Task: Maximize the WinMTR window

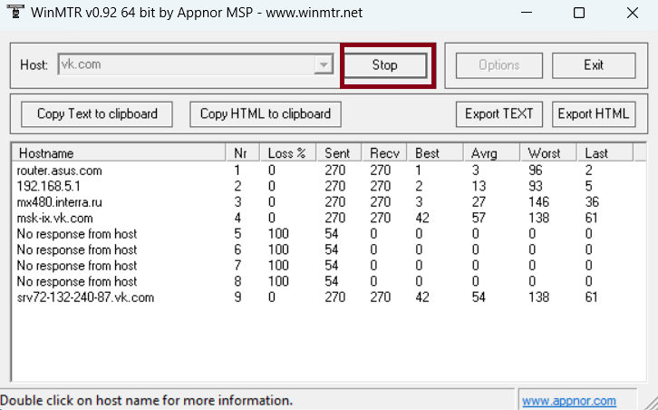Action: [579, 14]
